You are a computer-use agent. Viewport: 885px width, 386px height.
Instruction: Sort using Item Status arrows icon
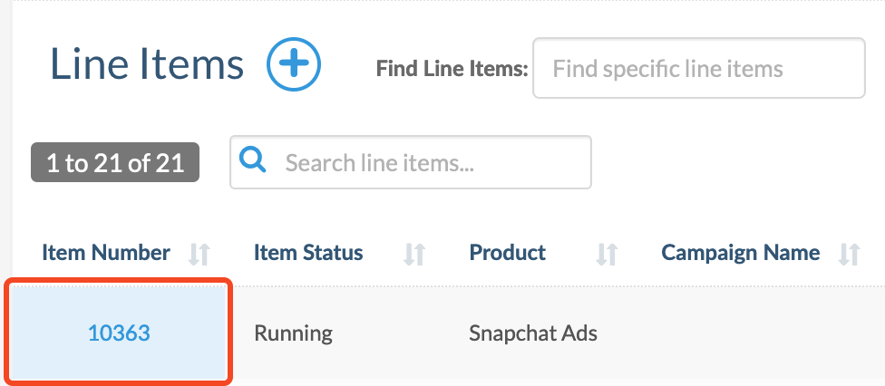[x=414, y=254]
